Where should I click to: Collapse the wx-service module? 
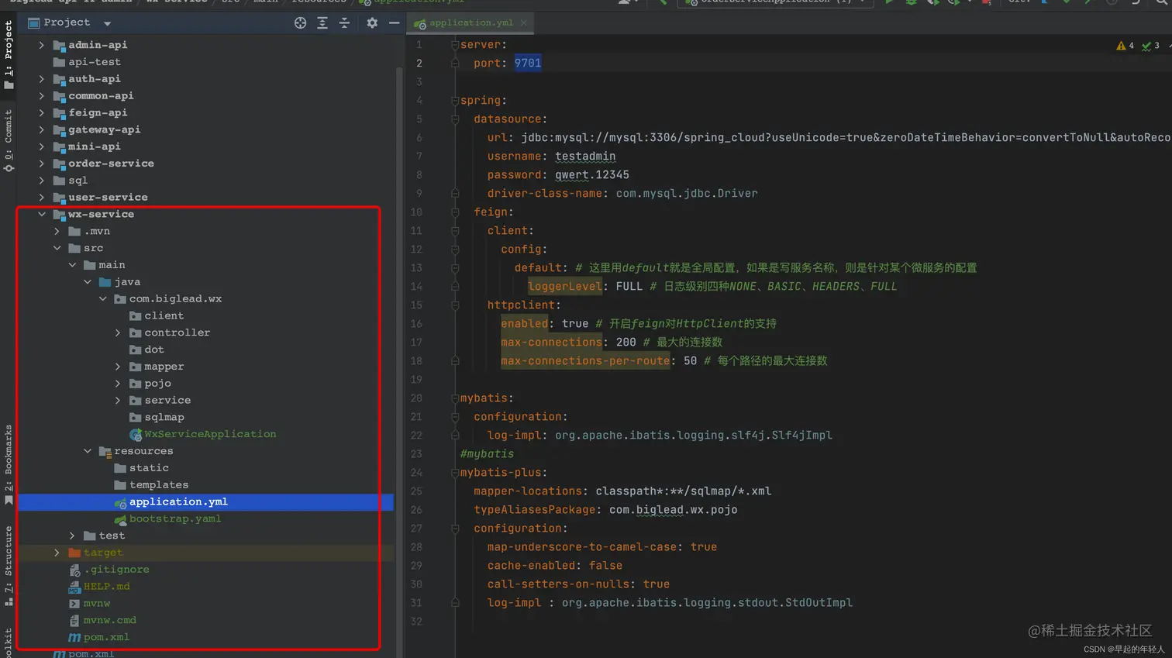pyautogui.click(x=42, y=214)
